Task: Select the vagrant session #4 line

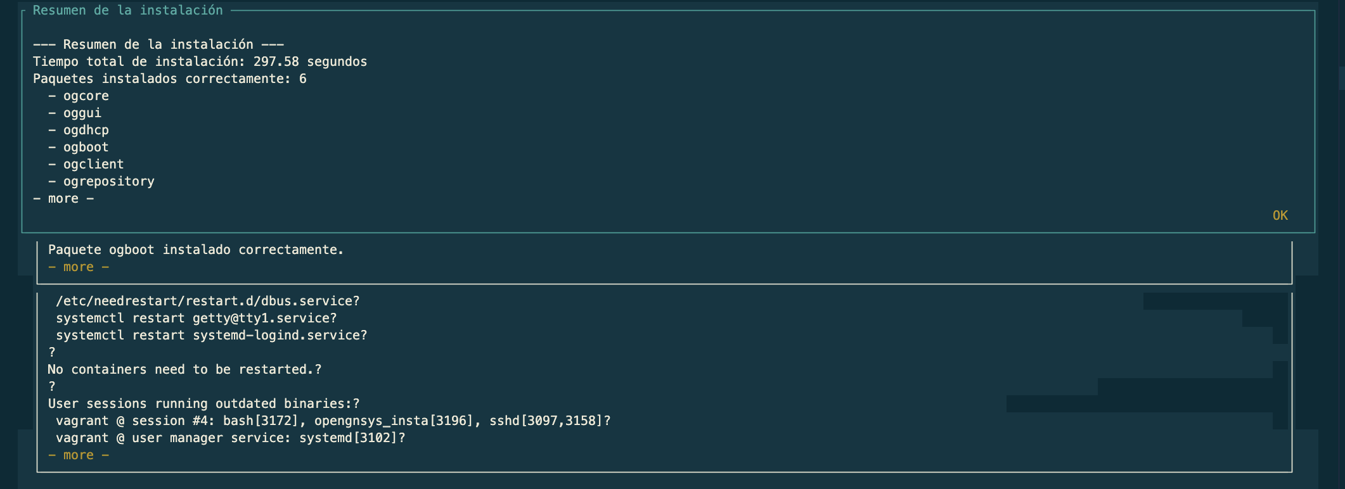Action: point(333,421)
